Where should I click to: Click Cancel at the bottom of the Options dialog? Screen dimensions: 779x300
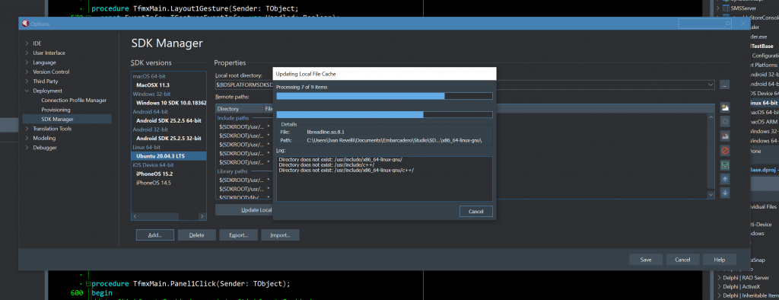[x=682, y=260]
